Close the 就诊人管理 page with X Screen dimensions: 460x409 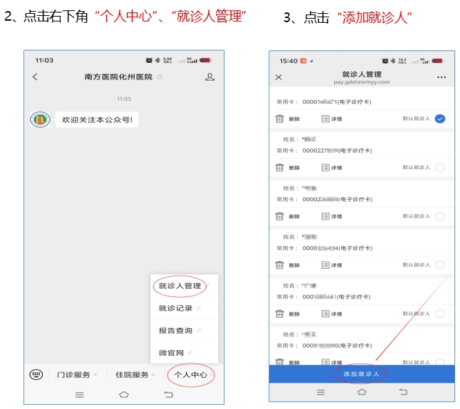(279, 78)
